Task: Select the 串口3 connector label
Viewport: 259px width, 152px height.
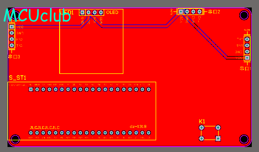Action: 14,57
